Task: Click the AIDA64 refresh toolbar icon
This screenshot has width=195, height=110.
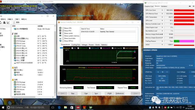Action: pyautogui.click(x=1, y=22)
